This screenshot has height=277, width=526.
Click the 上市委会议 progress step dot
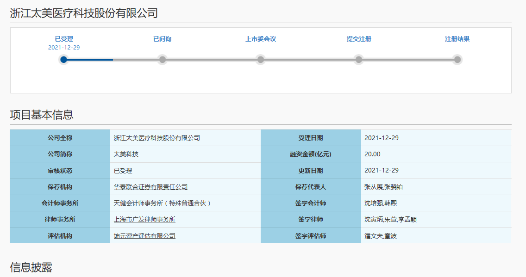click(x=261, y=60)
